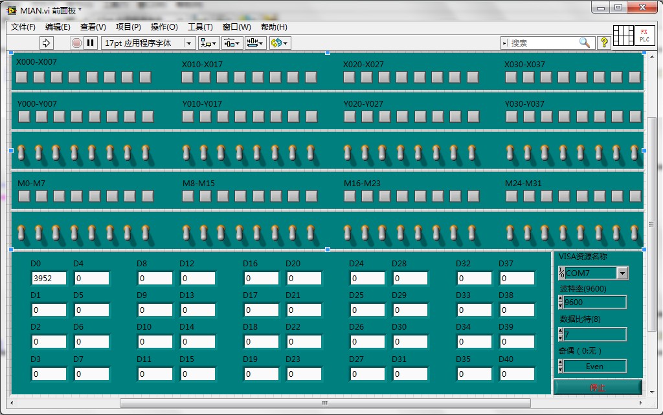
Task: Expand the 17pt application font dropdown
Action: point(189,43)
